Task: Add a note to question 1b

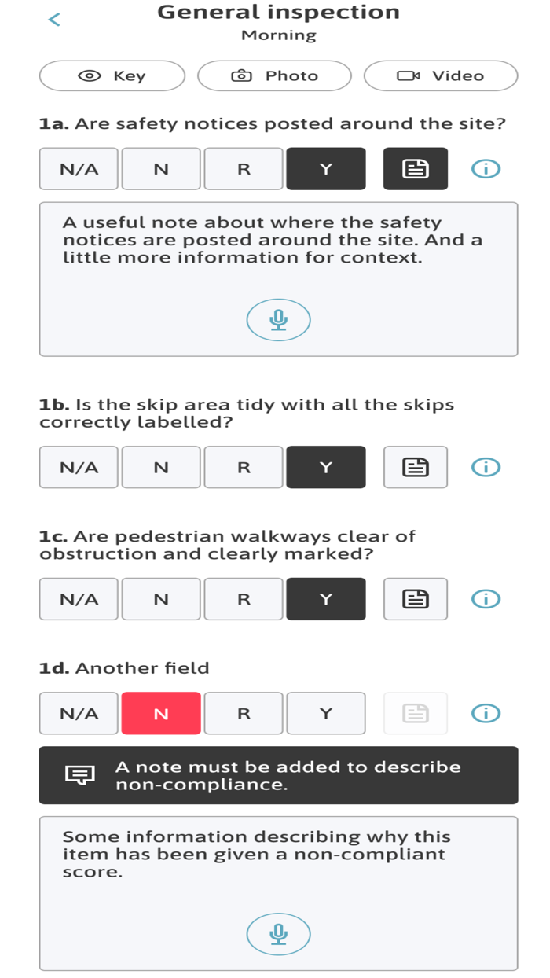Action: tap(416, 468)
